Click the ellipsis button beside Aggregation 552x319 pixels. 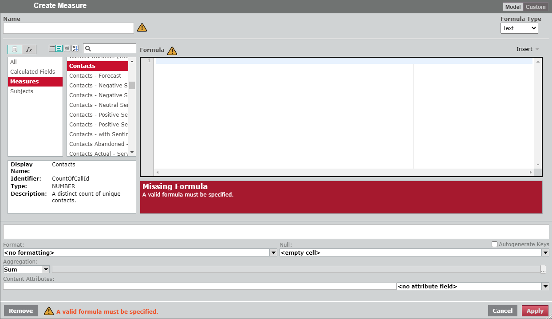pyautogui.click(x=543, y=269)
